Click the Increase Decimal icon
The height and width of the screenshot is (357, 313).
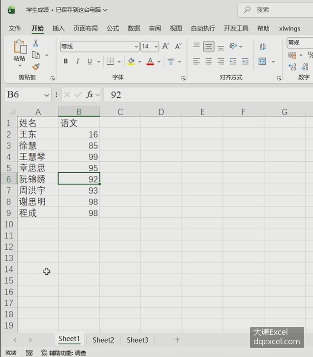click(292, 67)
